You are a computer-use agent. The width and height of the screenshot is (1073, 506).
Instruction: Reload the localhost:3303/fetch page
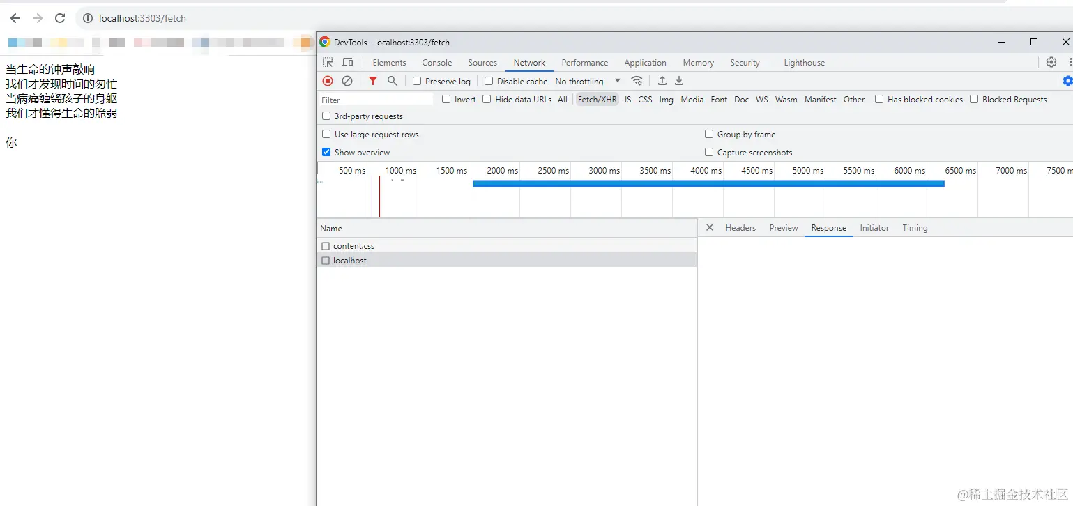[x=60, y=18]
